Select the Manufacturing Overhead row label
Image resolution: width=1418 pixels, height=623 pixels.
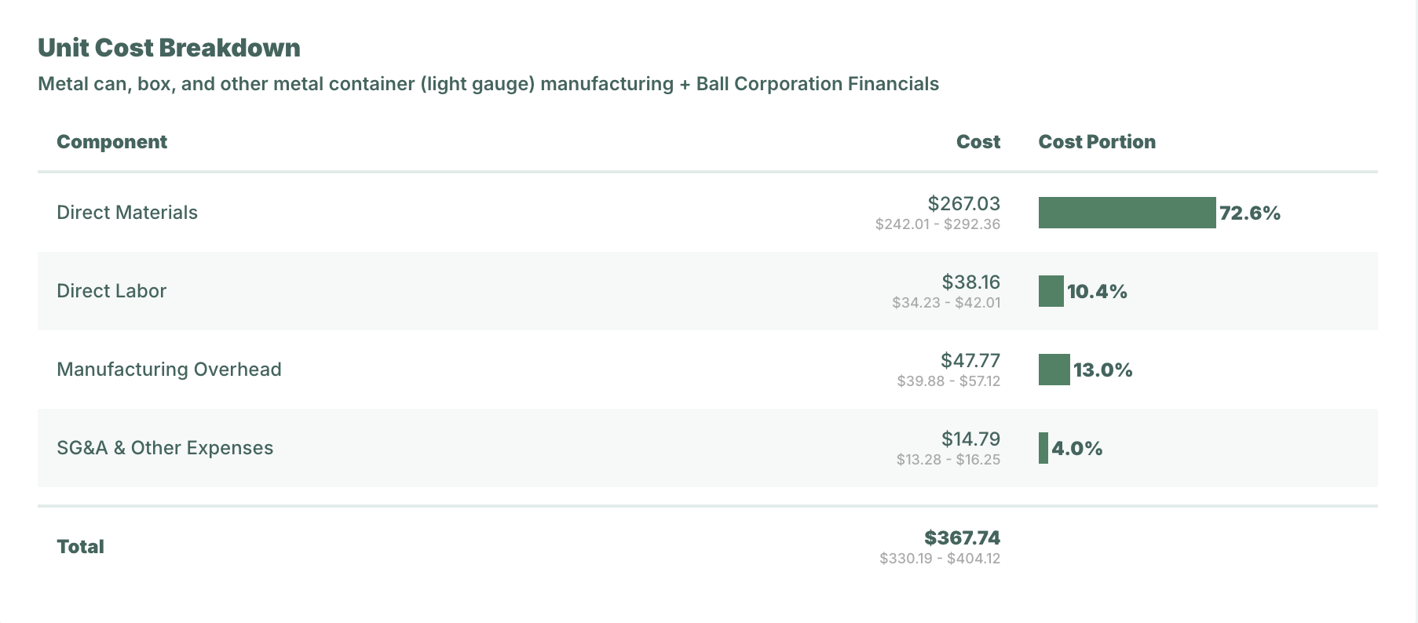click(169, 370)
